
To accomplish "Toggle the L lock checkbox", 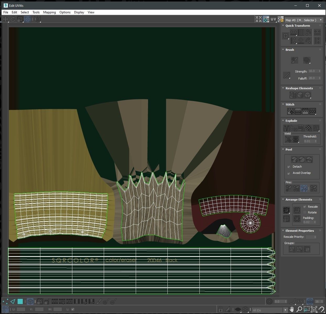I will point(73,309).
